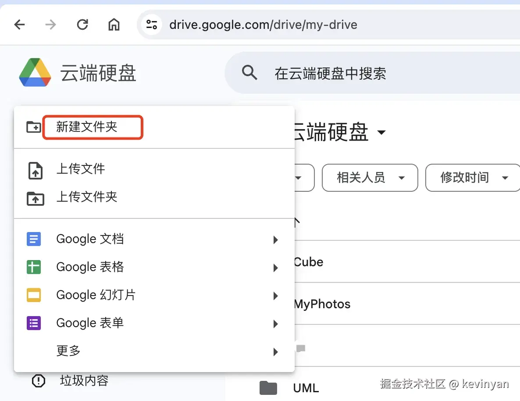
Task: Expand the 更多 submenu arrow
Action: tap(275, 352)
